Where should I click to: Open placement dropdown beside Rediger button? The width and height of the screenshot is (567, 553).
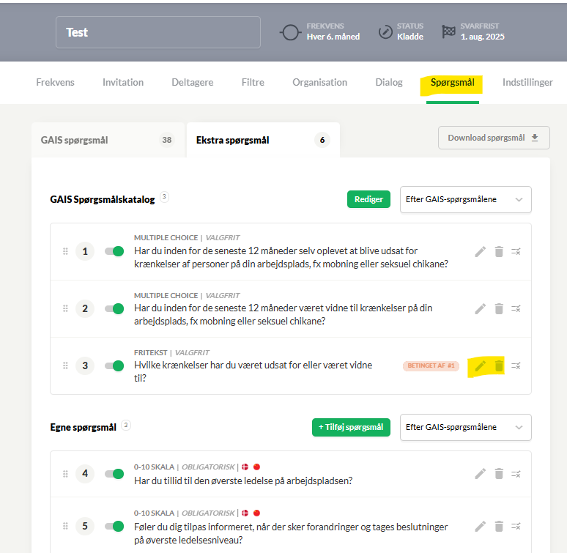tap(466, 199)
